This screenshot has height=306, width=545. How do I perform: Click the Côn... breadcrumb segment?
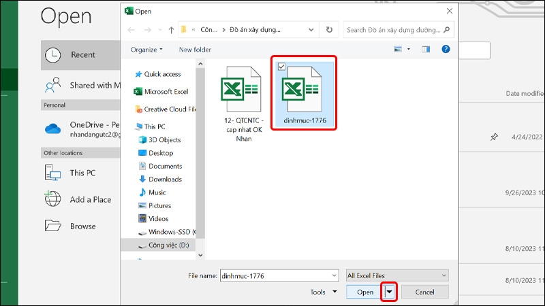click(x=208, y=30)
